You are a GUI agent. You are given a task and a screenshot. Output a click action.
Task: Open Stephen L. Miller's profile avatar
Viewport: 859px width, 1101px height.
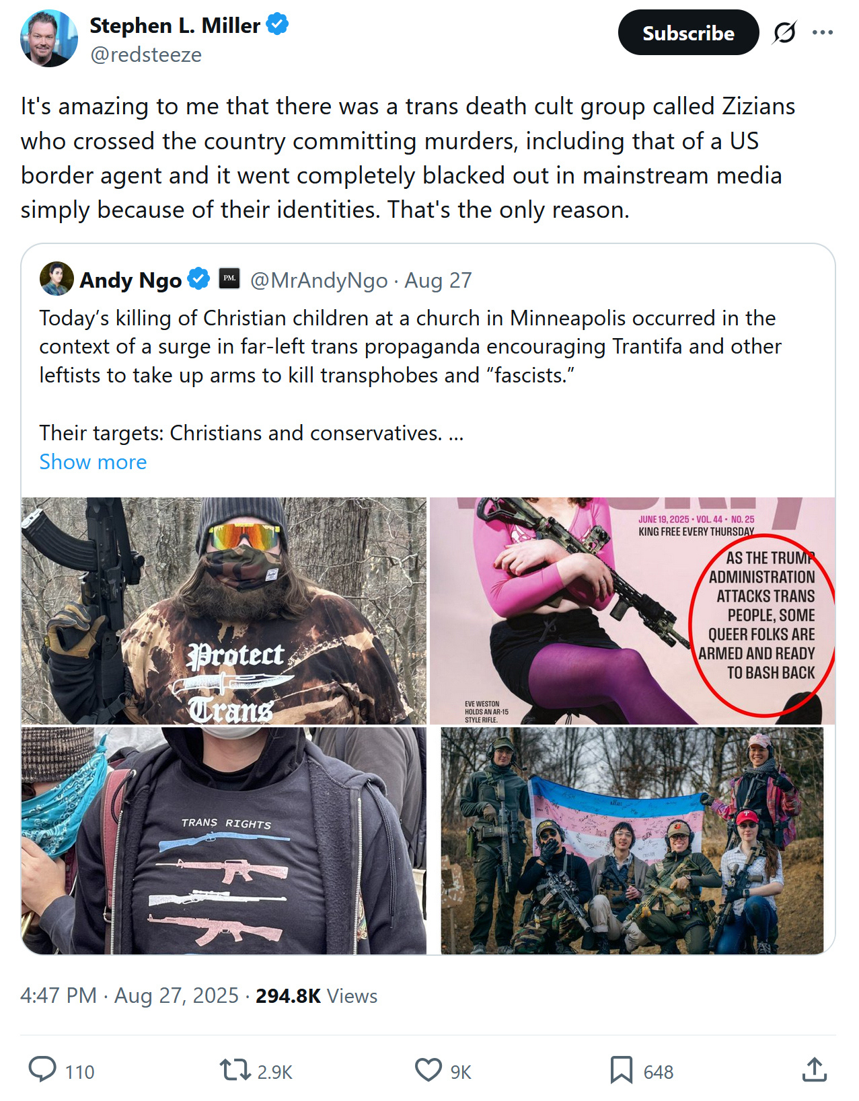(x=49, y=38)
